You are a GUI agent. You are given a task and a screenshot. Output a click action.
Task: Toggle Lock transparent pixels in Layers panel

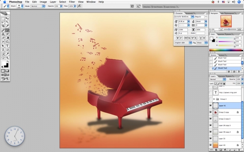pyautogui.click(x=216, y=83)
